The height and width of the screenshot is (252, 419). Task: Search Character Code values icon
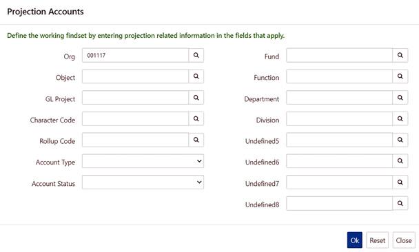tap(196, 118)
